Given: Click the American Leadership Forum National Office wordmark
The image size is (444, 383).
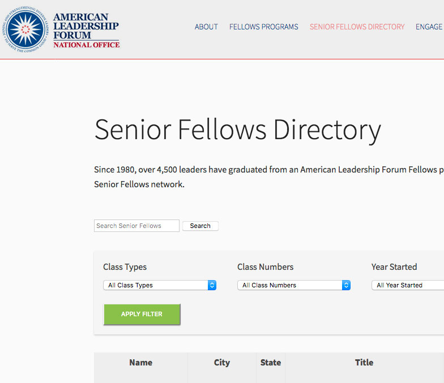Looking at the screenshot, I should click(x=86, y=31).
